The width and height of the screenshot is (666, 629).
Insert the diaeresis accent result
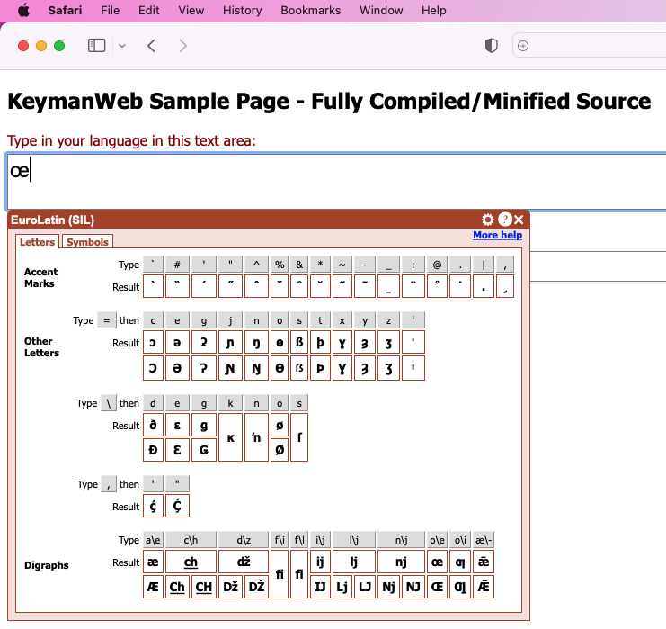pyautogui.click(x=413, y=286)
